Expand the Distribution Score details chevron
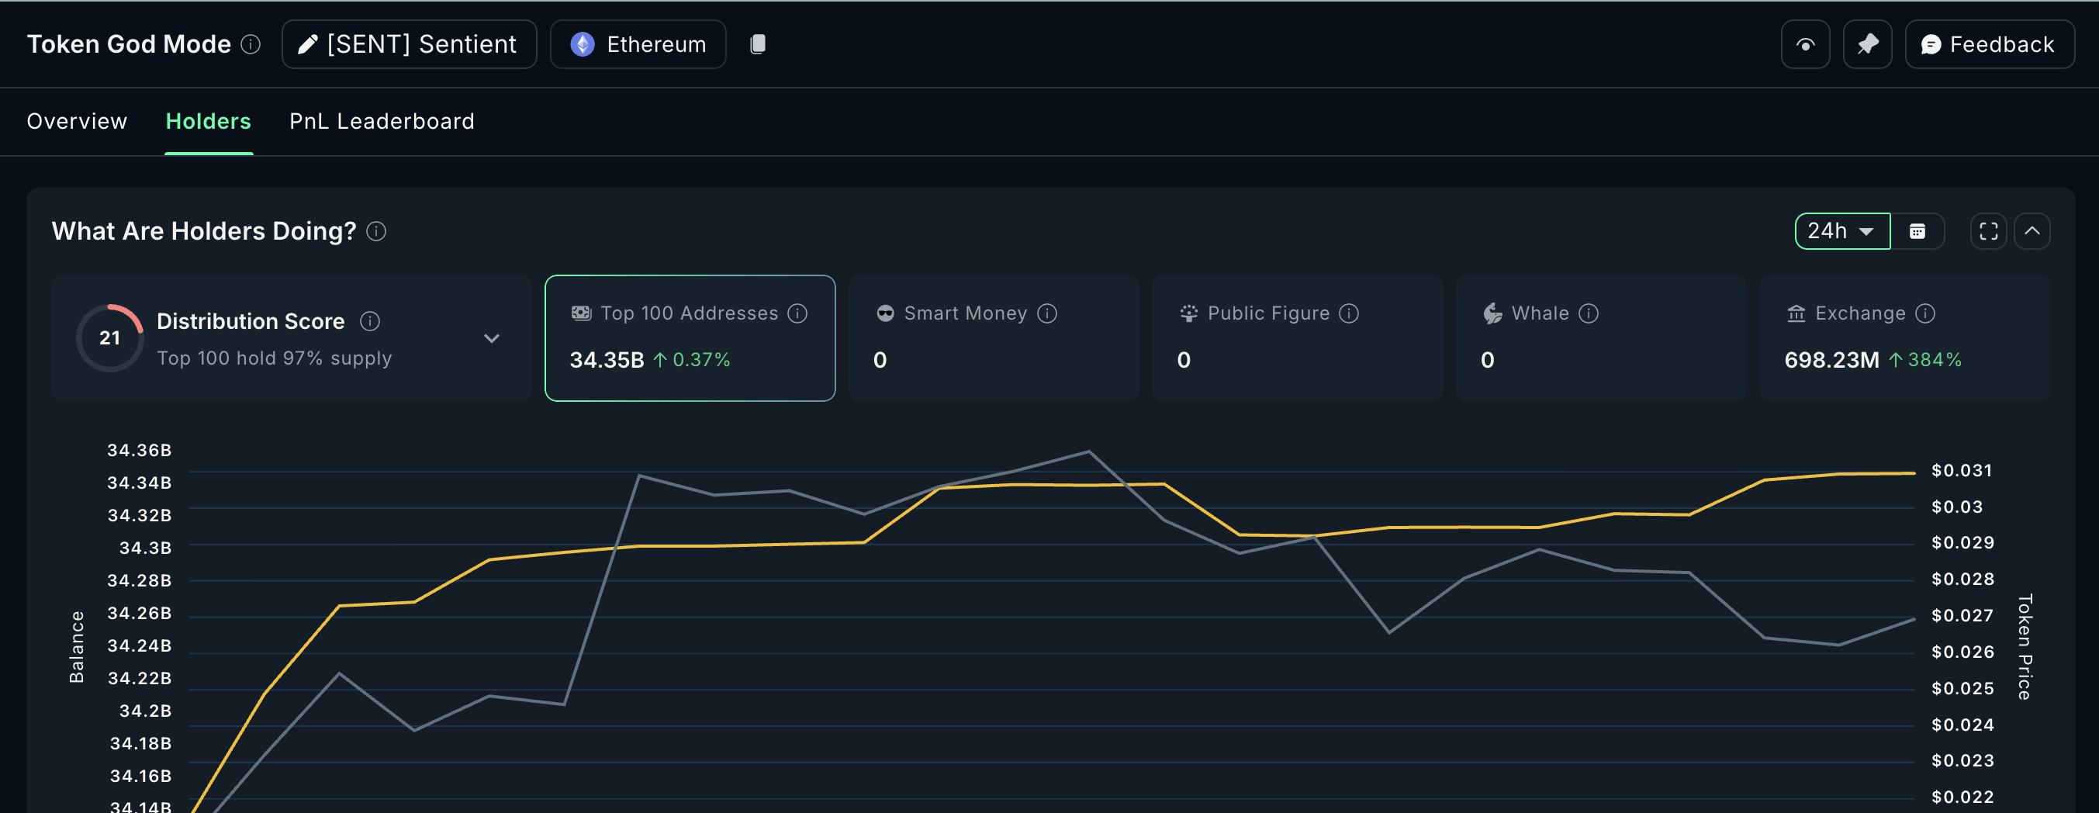 point(492,338)
